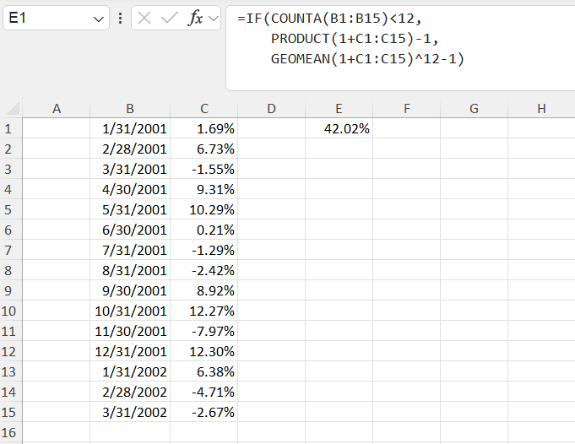Collapse the formula bar using the chevron
575x444 pixels.
(213, 18)
